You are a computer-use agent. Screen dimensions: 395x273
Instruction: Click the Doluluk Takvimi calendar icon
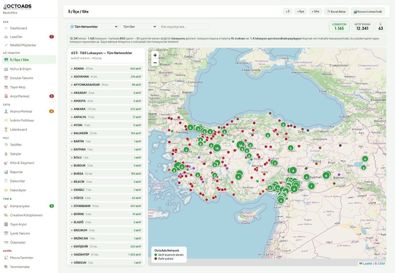6,78
